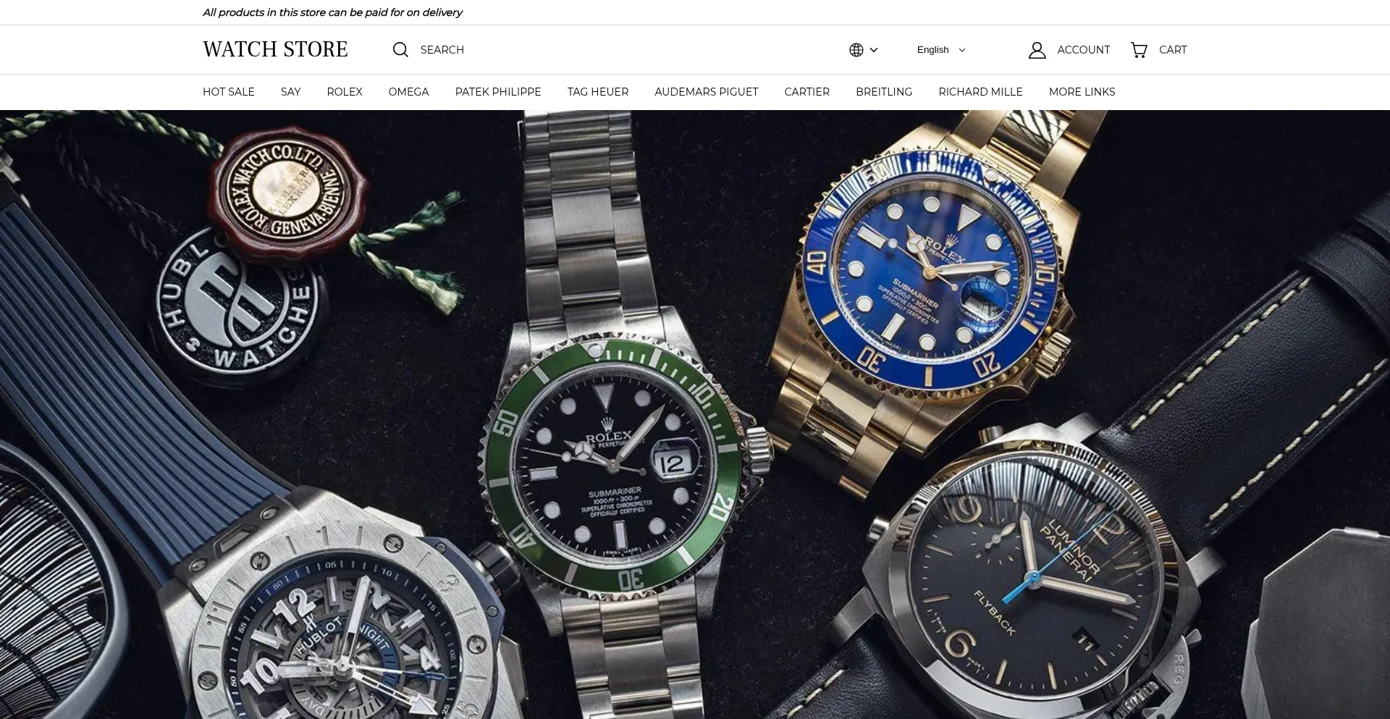Image resolution: width=1390 pixels, height=719 pixels.
Task: Click the Watch Store logo
Action: click(x=275, y=49)
